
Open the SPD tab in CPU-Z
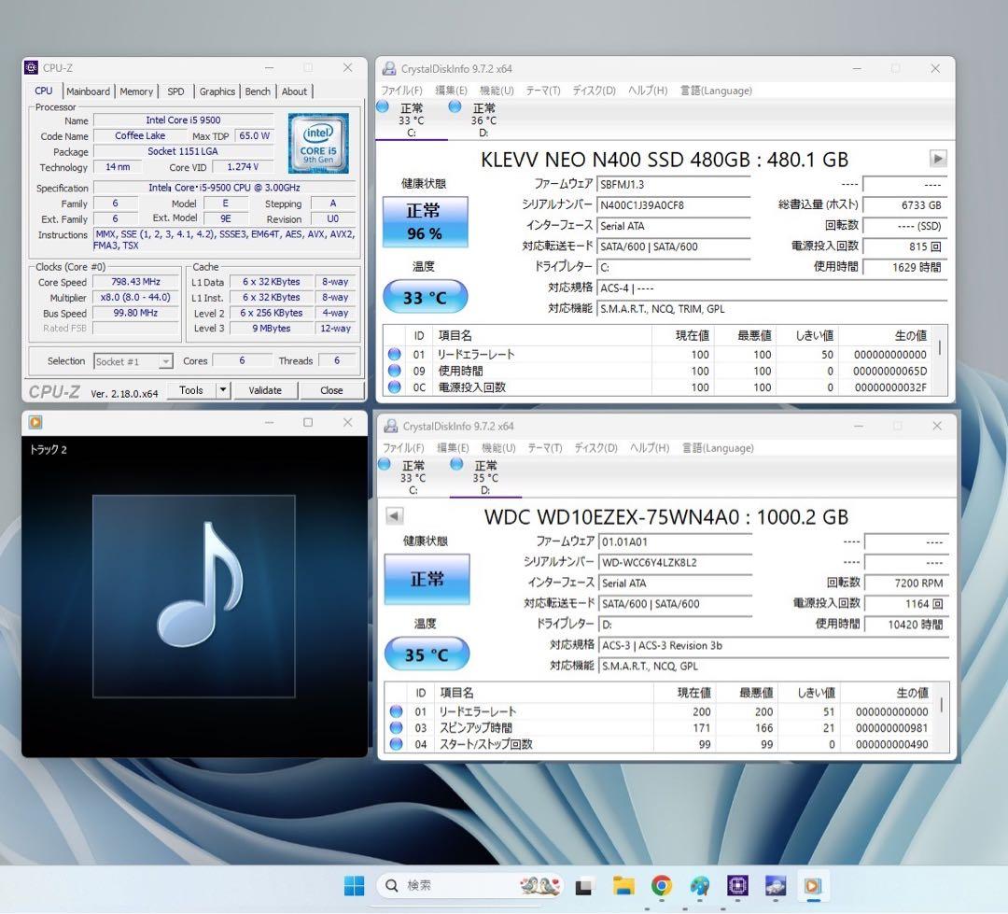175,91
